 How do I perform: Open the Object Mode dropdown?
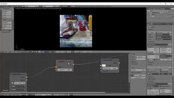click(26, 52)
